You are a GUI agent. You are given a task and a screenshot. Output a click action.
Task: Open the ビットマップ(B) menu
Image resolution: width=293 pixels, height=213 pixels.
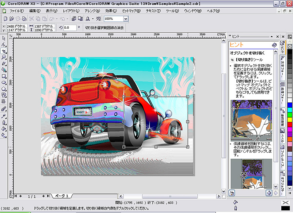(x=131, y=11)
